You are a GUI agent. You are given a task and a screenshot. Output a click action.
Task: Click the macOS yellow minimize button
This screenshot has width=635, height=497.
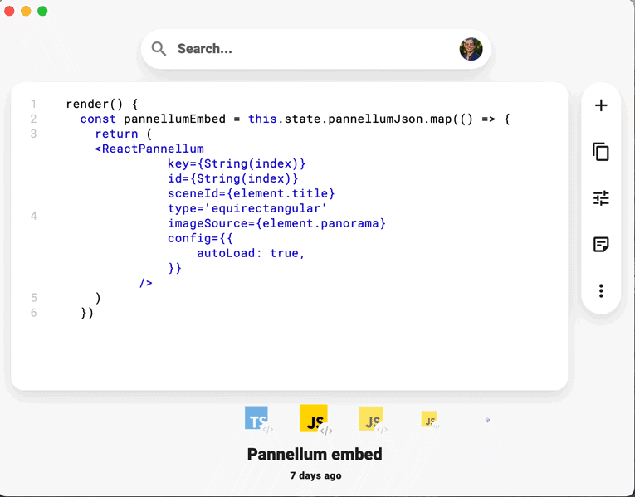(x=26, y=11)
